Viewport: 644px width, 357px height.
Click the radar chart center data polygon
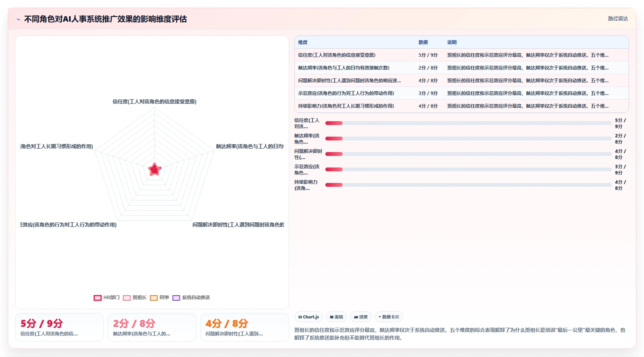(x=155, y=169)
